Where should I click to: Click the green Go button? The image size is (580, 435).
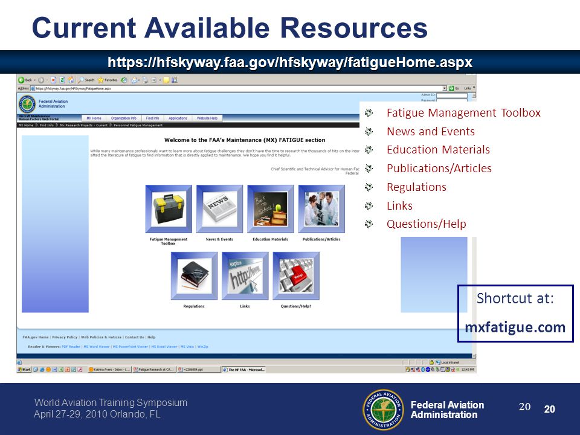tap(454, 88)
